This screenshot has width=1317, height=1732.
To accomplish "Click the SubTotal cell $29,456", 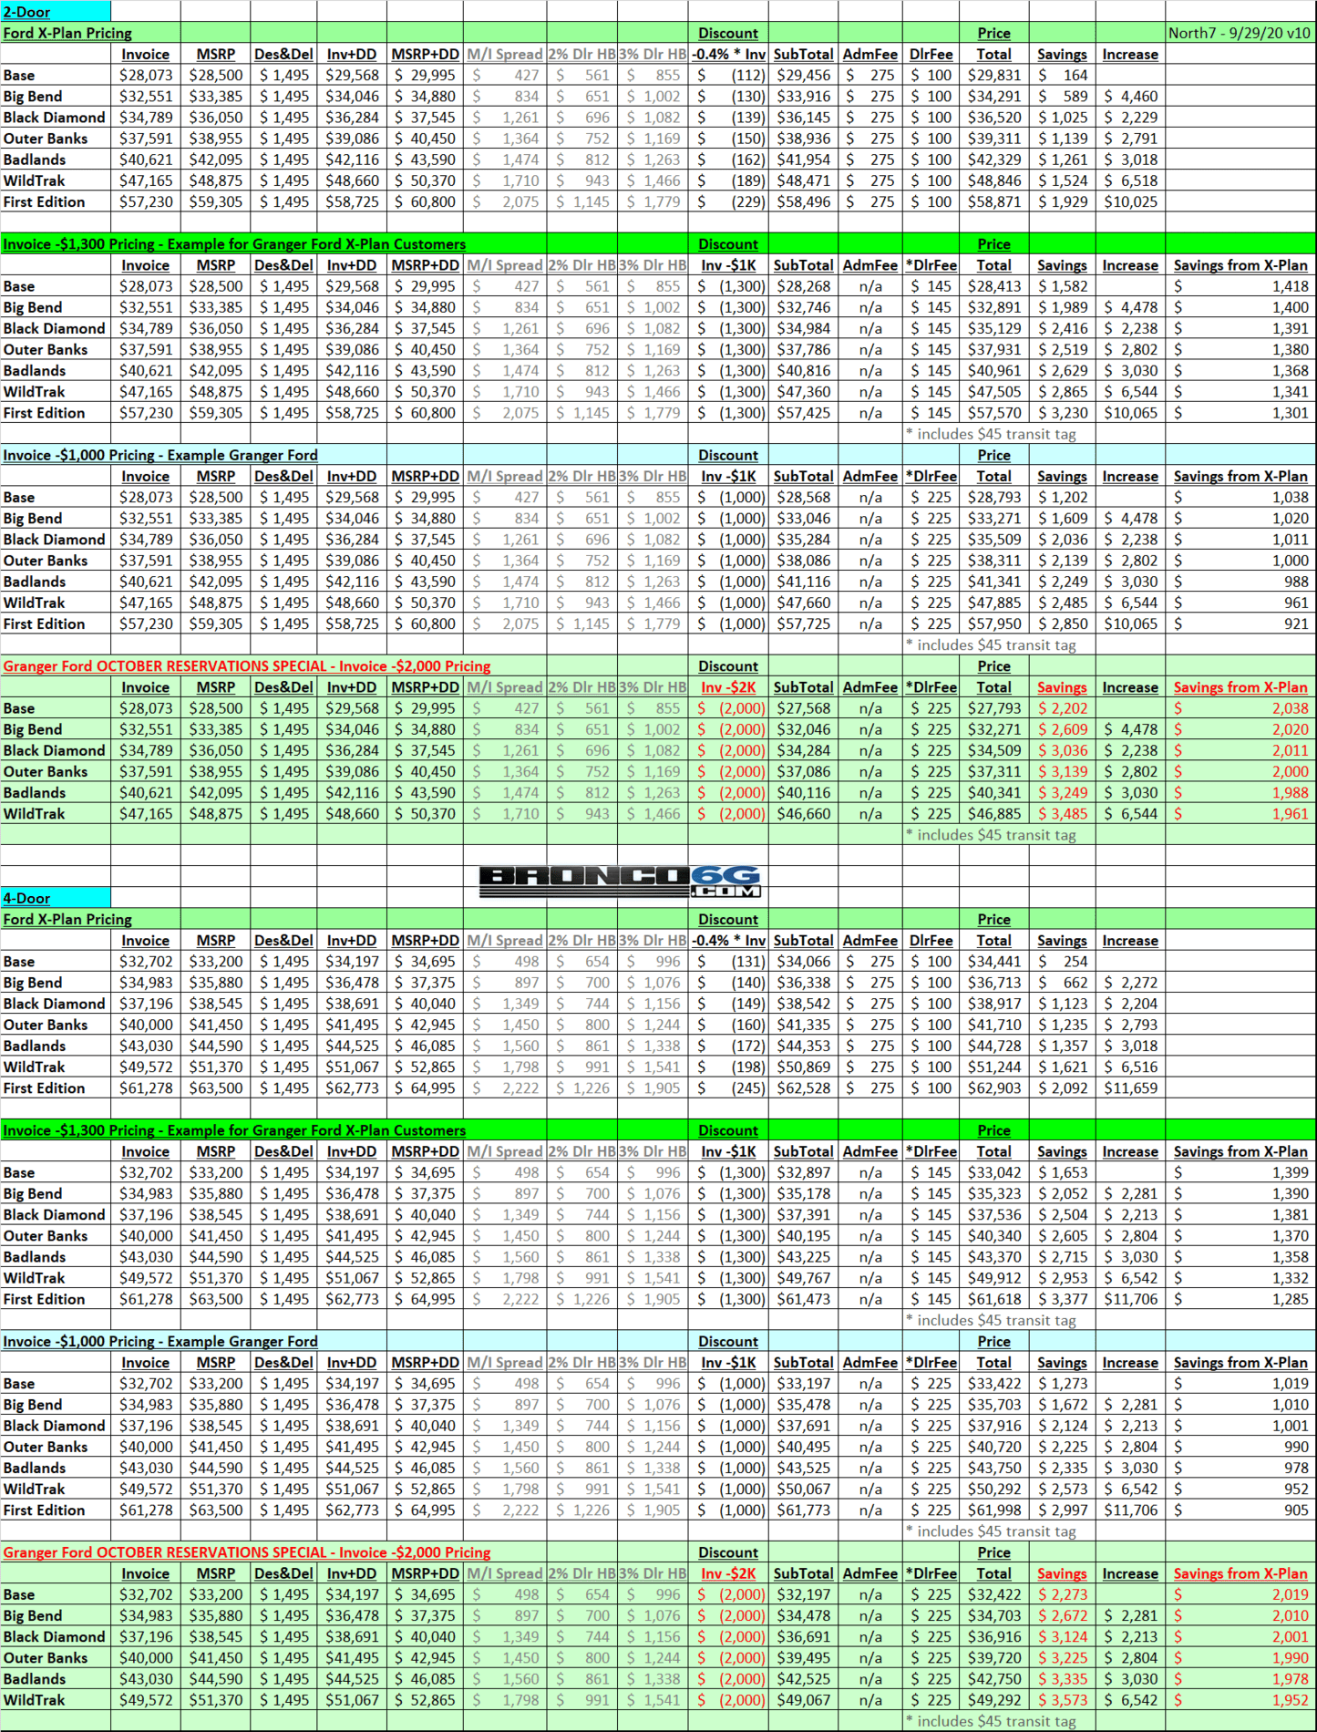I will tap(804, 76).
